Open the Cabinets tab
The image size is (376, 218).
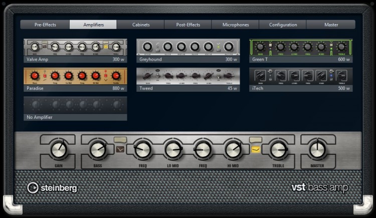[x=141, y=25]
